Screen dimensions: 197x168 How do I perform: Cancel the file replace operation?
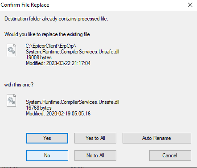[170, 156]
